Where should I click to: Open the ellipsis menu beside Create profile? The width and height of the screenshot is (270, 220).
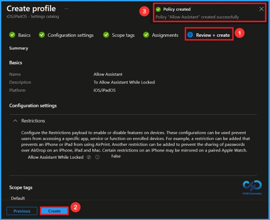(x=66, y=9)
